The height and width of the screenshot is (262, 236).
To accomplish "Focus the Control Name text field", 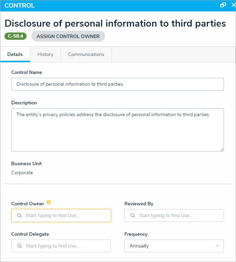I will click(x=117, y=84).
